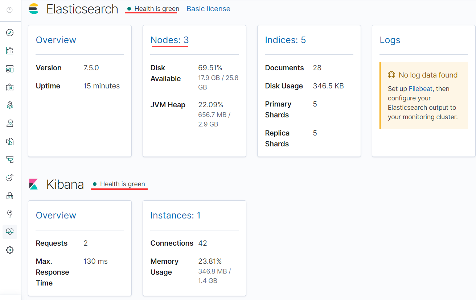Open SIEM via the lock icon
Viewport: 476px width, 300px height.
[10, 196]
